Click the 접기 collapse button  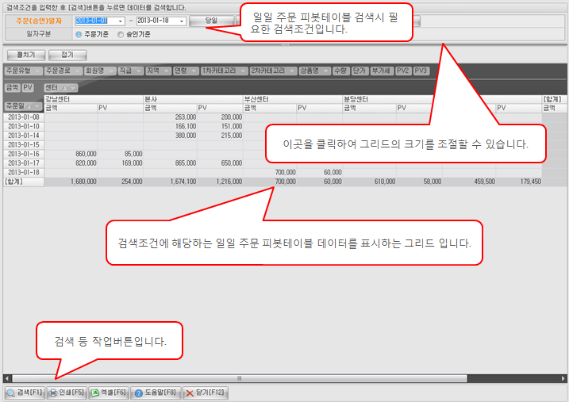point(67,55)
